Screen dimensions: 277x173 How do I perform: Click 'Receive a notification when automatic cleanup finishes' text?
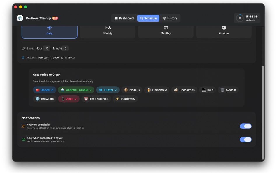coord(55,128)
